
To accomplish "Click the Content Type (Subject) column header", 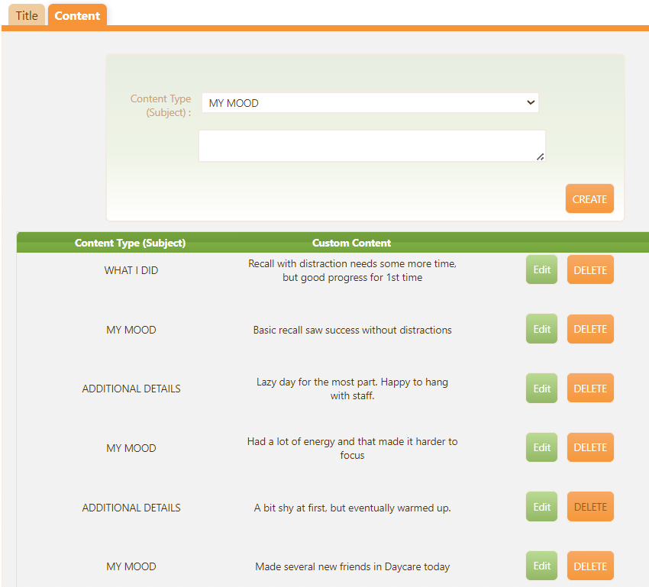I will pyautogui.click(x=130, y=243).
